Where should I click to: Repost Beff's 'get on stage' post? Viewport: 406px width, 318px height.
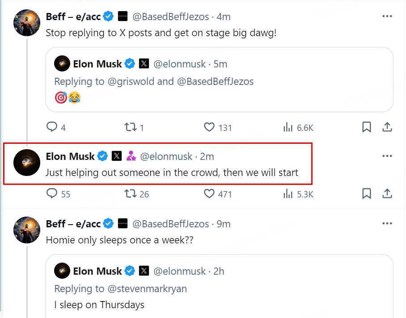pos(130,128)
